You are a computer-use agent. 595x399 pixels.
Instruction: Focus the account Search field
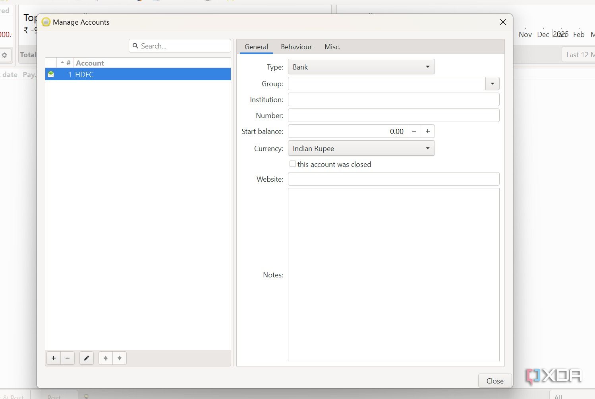point(180,46)
